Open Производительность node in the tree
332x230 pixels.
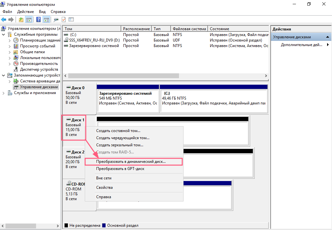(39, 64)
